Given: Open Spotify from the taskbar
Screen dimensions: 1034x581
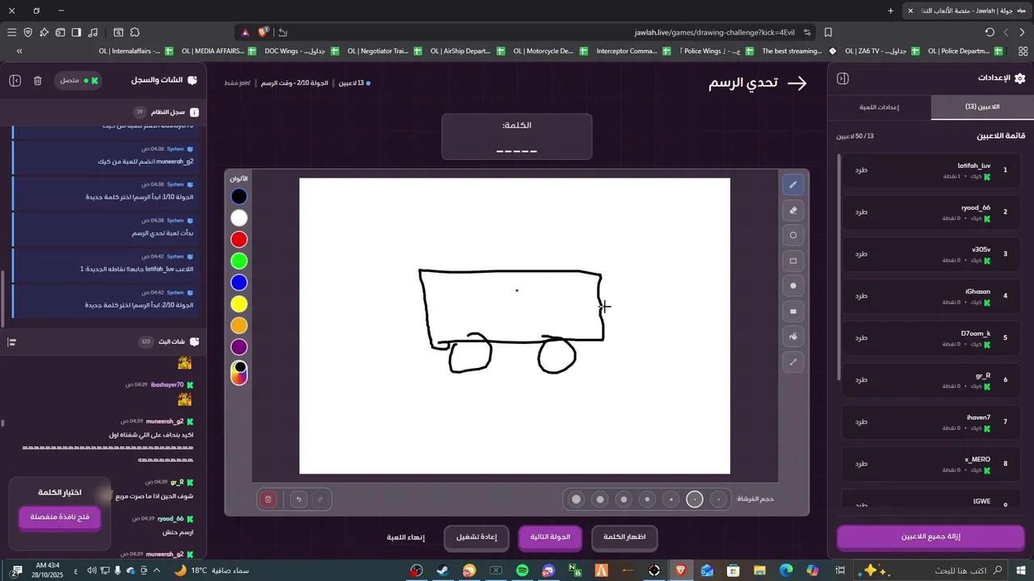Looking at the screenshot, I should point(522,571).
